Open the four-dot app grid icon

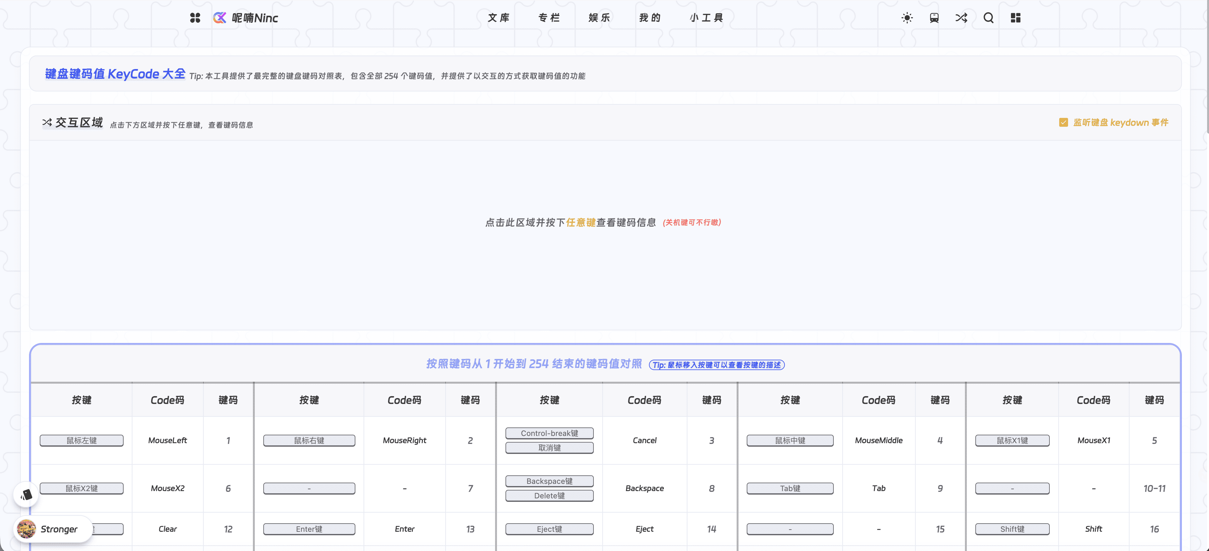point(195,18)
